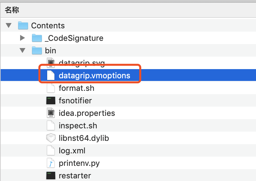Viewport: 256px width, 181px height.
Task: Click the restarter executable icon
Action: click(x=50, y=175)
